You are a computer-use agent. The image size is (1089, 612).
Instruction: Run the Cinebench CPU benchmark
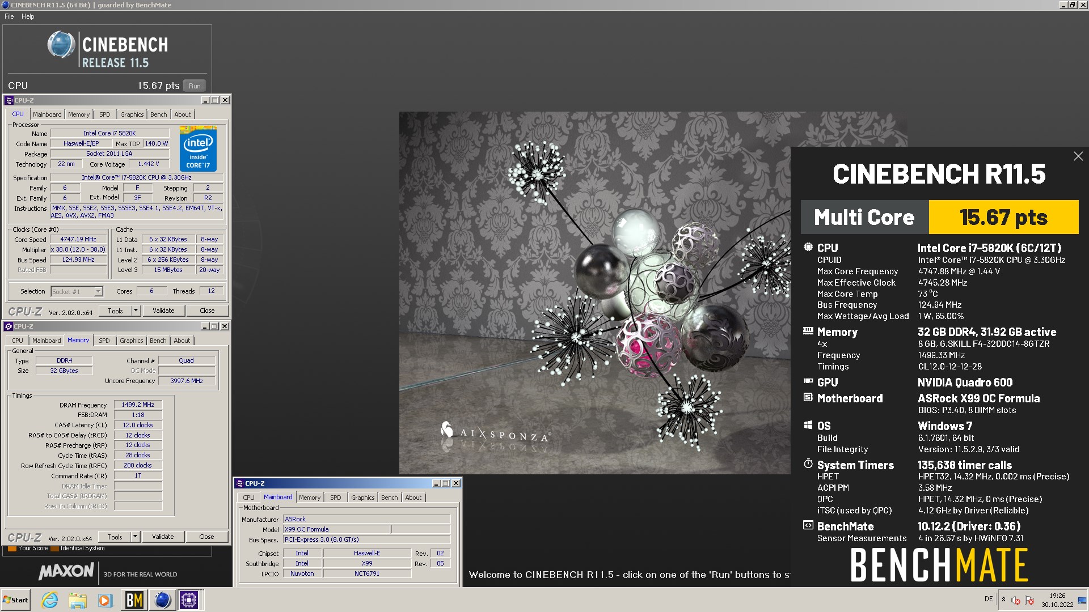pyautogui.click(x=195, y=86)
